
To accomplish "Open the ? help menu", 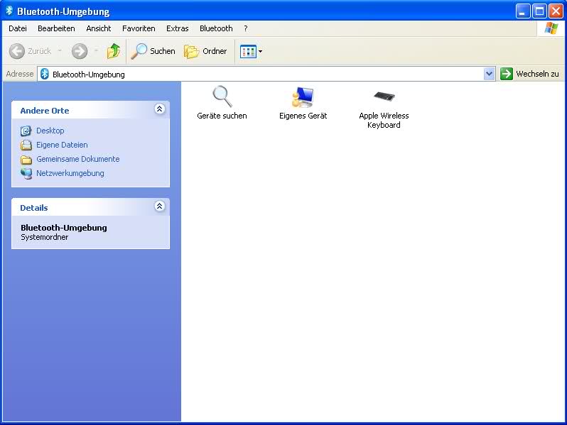I will pos(246,28).
